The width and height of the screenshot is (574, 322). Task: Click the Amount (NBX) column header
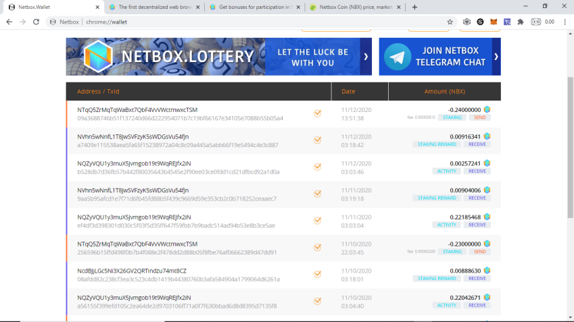pyautogui.click(x=444, y=91)
